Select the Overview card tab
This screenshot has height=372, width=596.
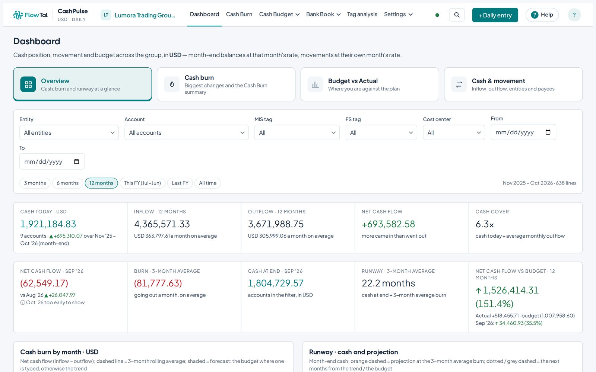82,84
